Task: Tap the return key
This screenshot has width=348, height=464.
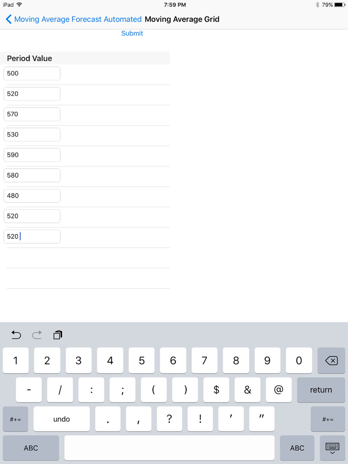Action: coord(321,390)
